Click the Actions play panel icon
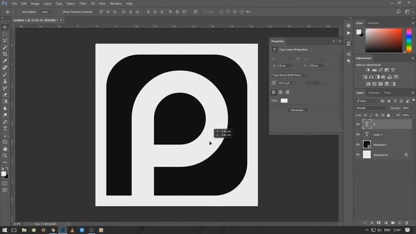 pyautogui.click(x=348, y=33)
